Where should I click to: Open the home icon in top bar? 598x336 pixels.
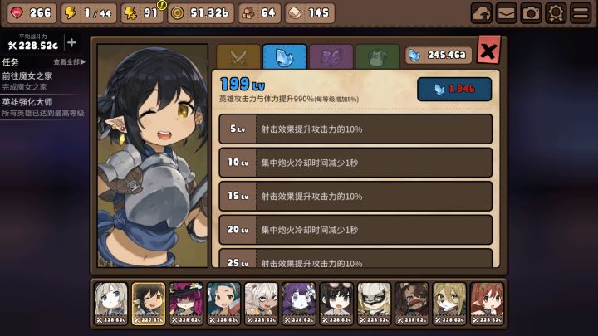481,13
